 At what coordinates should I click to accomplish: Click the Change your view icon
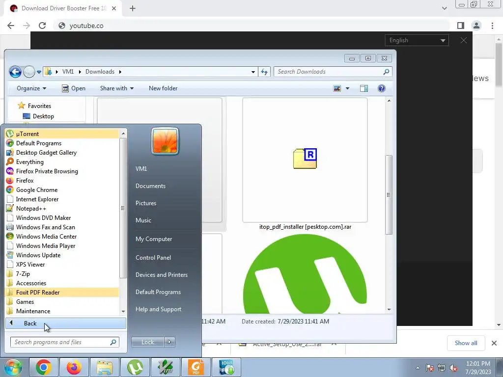[337, 88]
